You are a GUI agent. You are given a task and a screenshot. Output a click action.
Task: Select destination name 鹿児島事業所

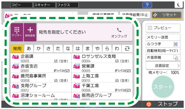point(33,76)
